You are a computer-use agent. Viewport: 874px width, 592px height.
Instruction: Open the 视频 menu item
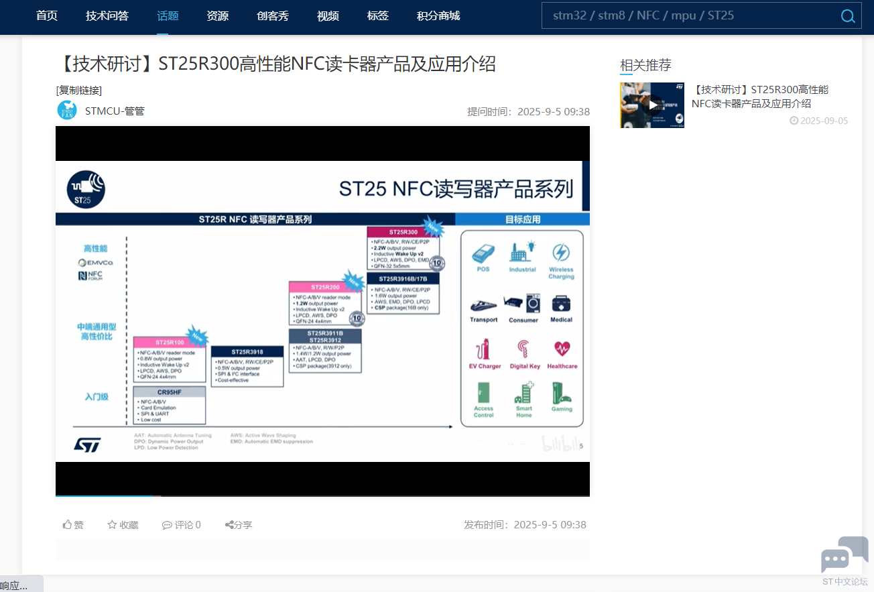(x=328, y=16)
